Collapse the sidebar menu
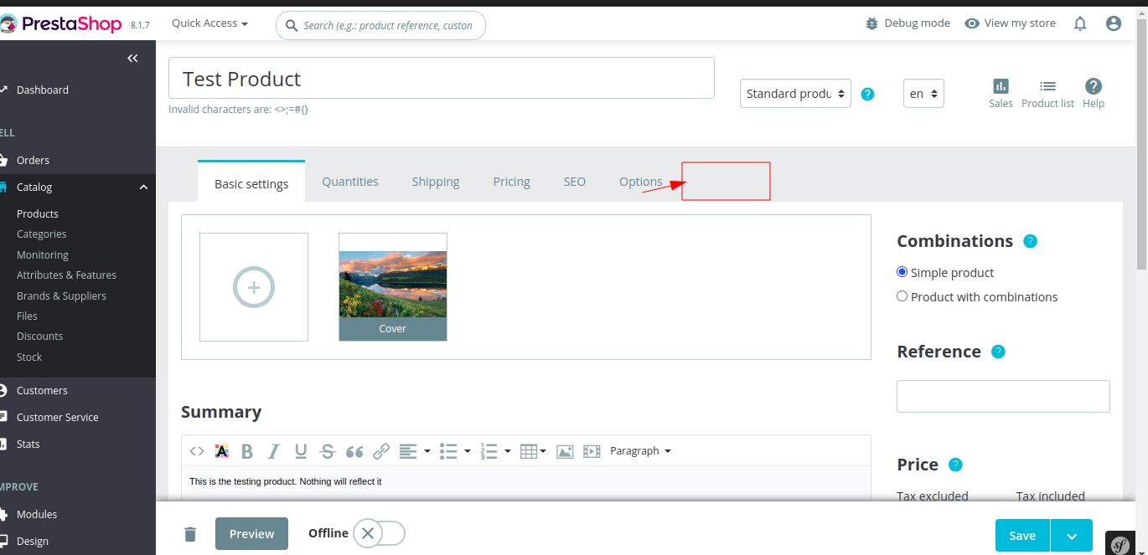Screen dimensions: 1148x555 click(x=132, y=58)
